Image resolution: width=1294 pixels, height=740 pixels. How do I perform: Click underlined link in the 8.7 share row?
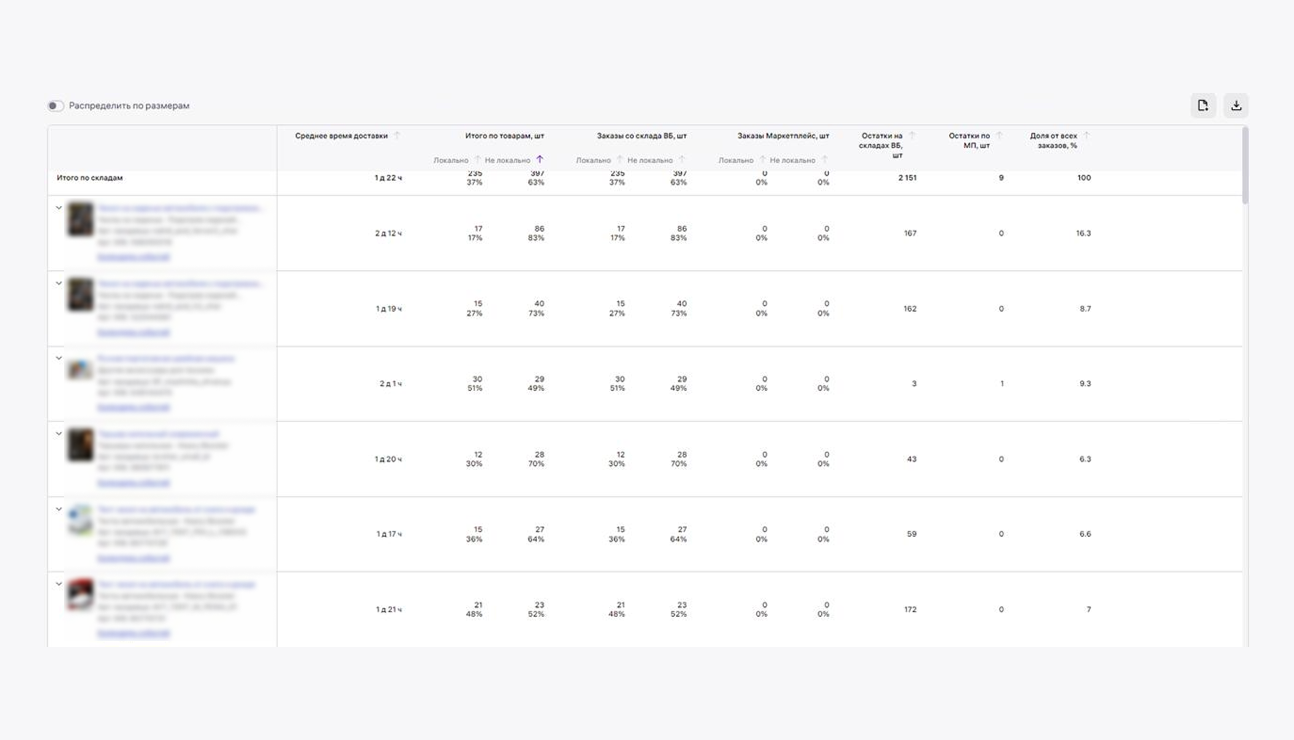(x=133, y=332)
